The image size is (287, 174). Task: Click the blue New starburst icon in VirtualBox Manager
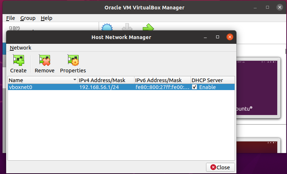coord(107,27)
